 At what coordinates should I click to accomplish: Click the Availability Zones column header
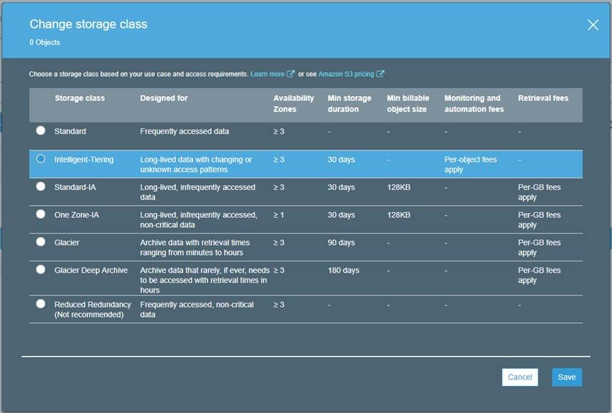pos(291,104)
